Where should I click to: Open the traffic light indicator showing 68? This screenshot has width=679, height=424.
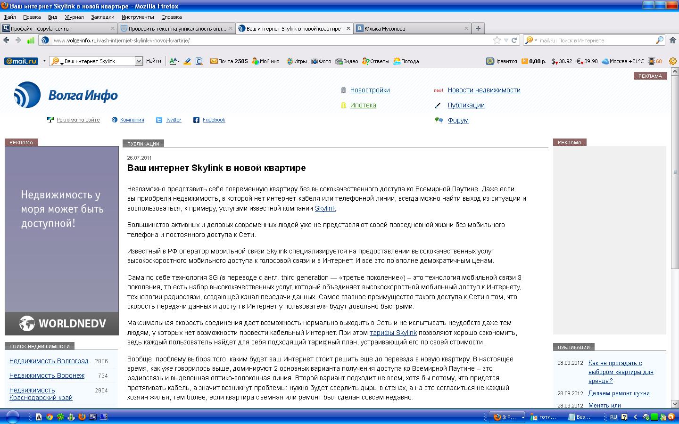tap(655, 61)
